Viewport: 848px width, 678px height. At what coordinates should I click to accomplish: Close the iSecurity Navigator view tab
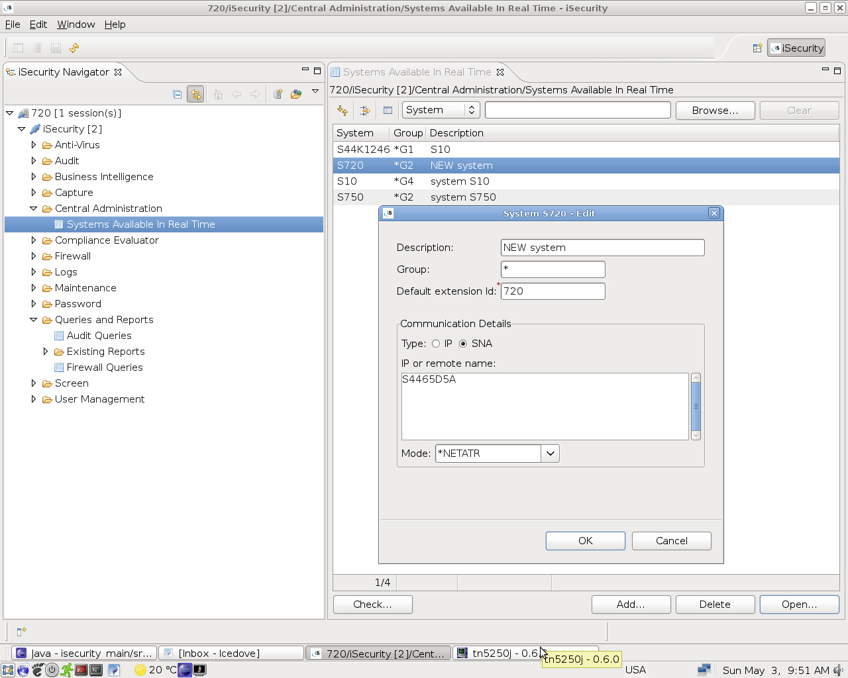pos(118,72)
